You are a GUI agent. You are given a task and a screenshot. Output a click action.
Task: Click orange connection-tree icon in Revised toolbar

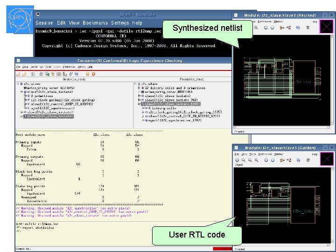click(x=289, y=28)
